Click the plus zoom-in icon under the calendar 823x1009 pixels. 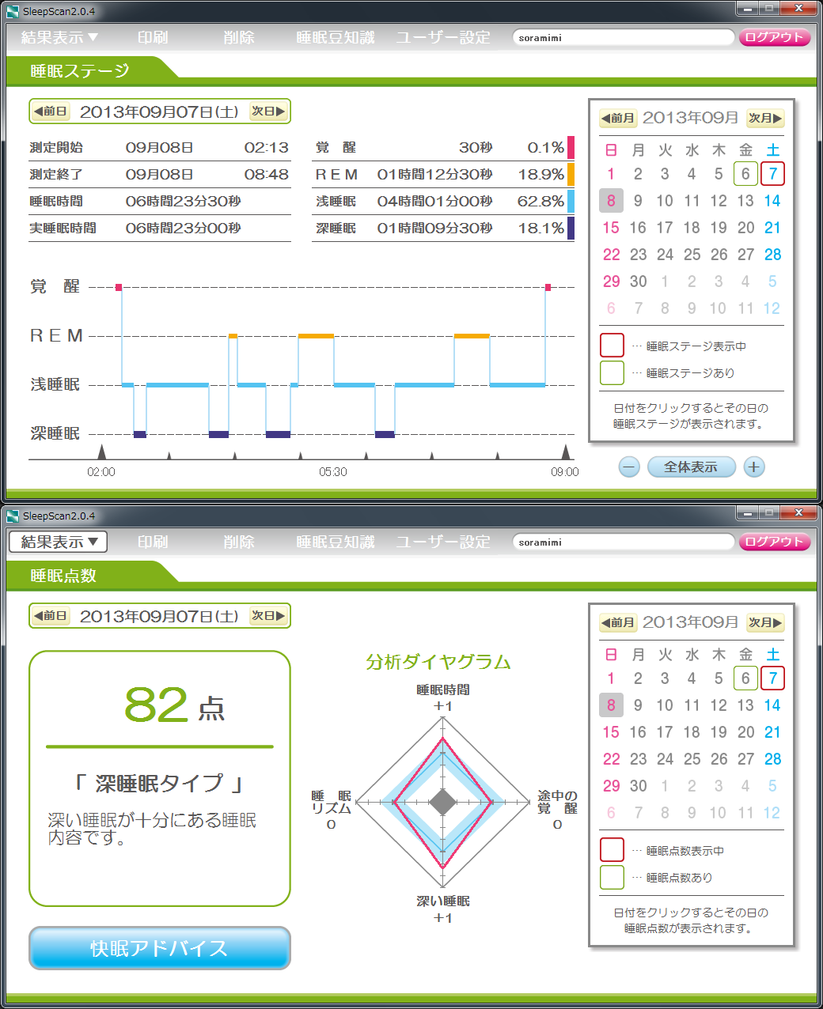[753, 467]
